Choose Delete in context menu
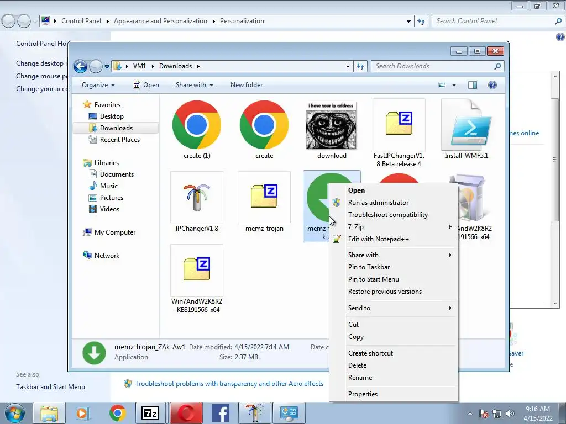The height and width of the screenshot is (424, 566). (394, 365)
